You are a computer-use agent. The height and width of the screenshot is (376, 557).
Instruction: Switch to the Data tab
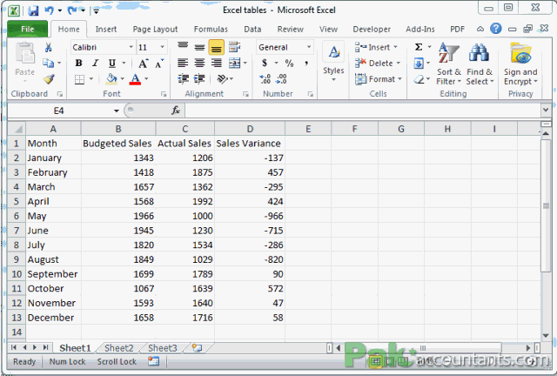(252, 29)
